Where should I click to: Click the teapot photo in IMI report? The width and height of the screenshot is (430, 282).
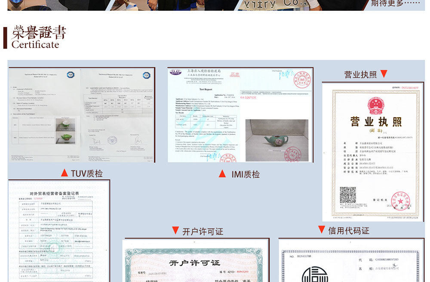(277, 140)
